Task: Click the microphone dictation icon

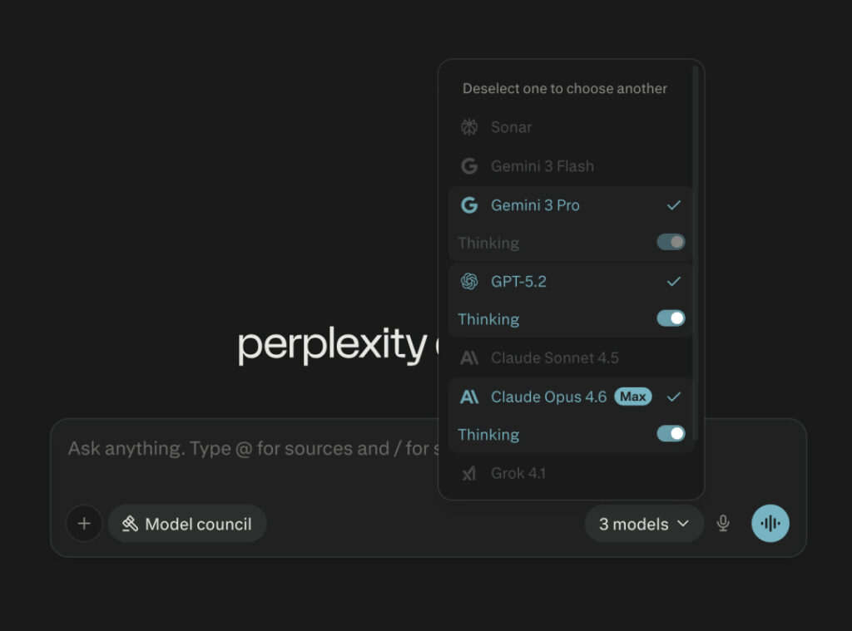Action: (723, 524)
